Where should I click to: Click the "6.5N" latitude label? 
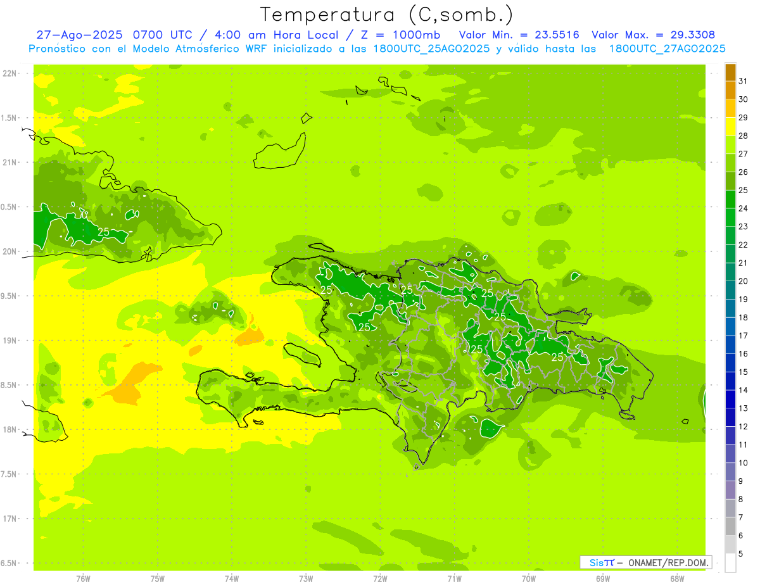click(x=10, y=563)
